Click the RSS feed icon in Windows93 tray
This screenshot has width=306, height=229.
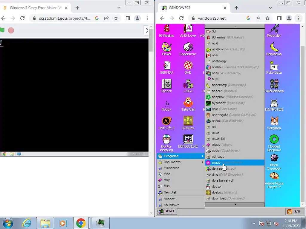(x=289, y=211)
